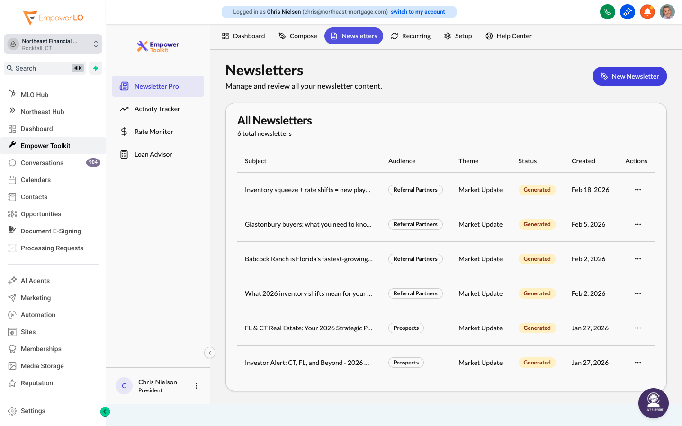Select the Newsletter Pro book icon
682x426 pixels.
[x=124, y=86]
